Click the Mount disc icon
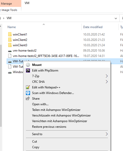This screenshot has height=151, width=123. 28,65
